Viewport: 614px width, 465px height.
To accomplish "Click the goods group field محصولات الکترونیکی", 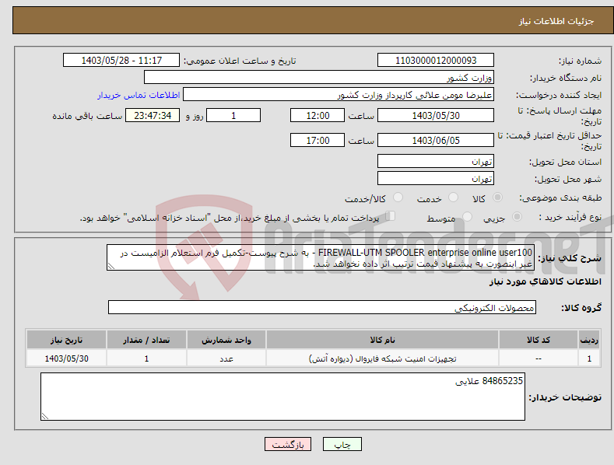I will click(x=322, y=308).
